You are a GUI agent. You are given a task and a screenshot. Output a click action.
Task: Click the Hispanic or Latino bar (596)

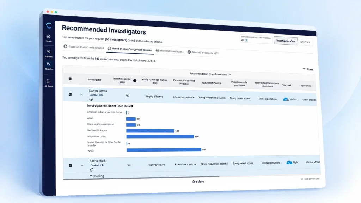pos(160,137)
